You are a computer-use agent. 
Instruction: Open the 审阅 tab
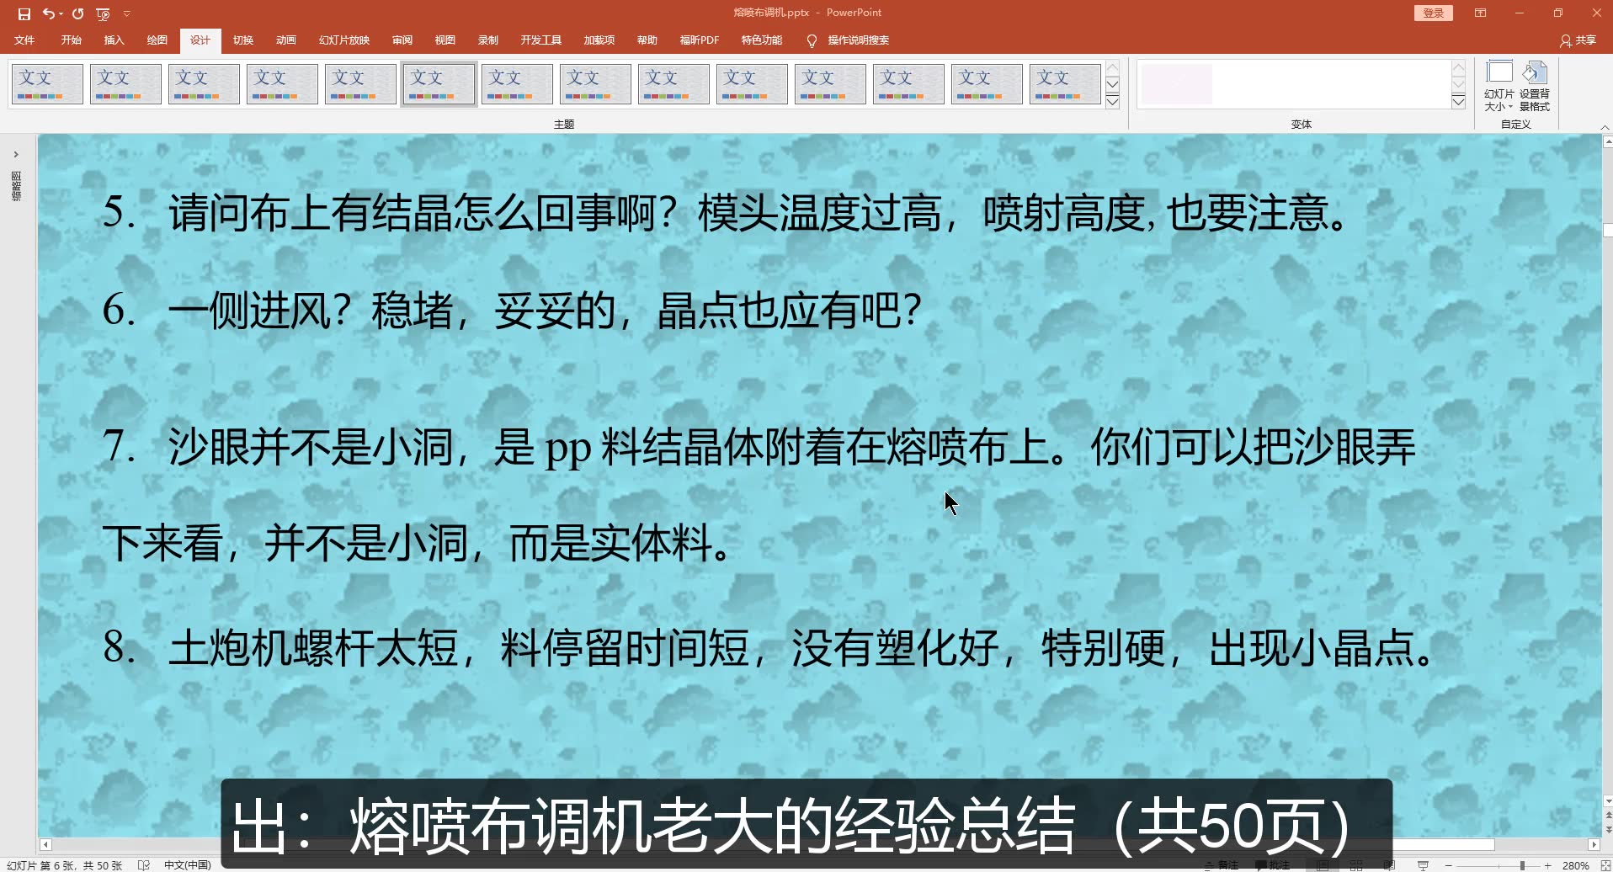pyautogui.click(x=402, y=40)
